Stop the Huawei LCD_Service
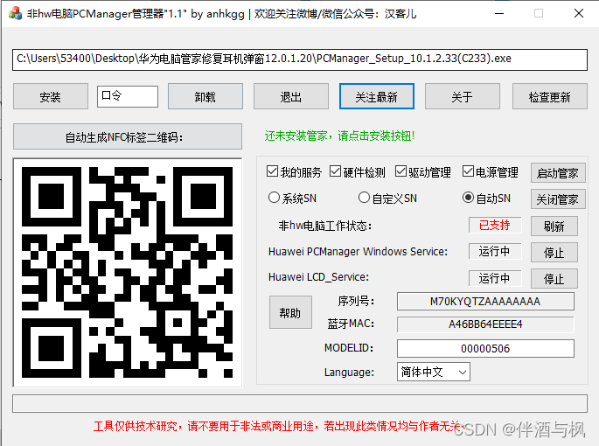 tap(554, 279)
